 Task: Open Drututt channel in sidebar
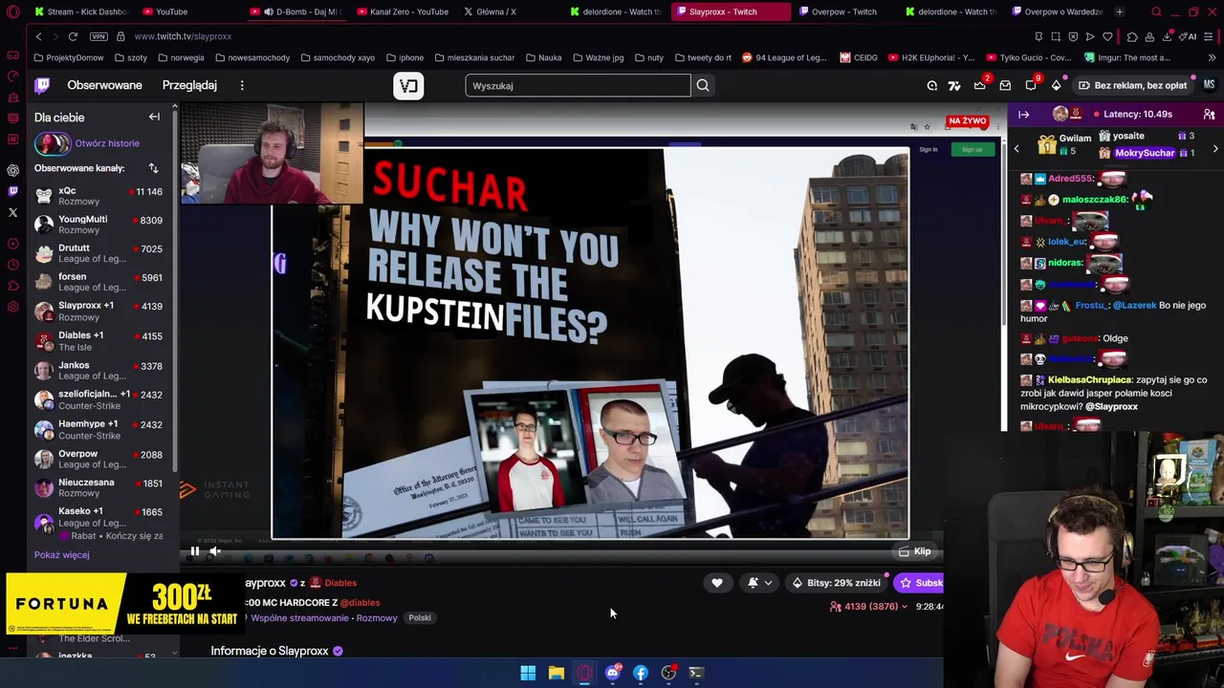pos(99,253)
